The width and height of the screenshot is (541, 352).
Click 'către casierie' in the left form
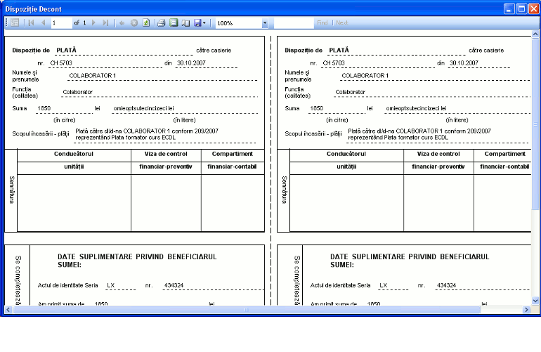tap(214, 51)
